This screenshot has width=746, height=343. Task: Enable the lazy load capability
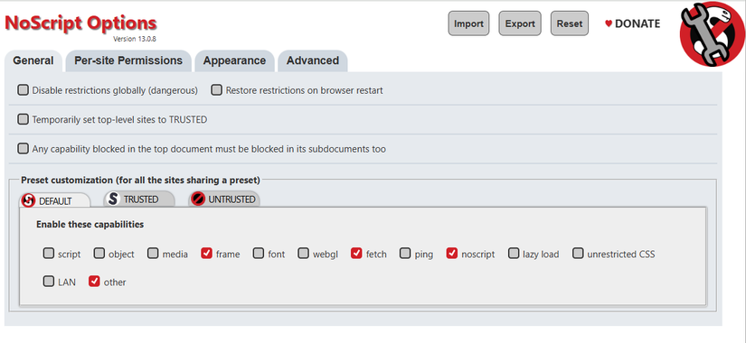point(514,254)
